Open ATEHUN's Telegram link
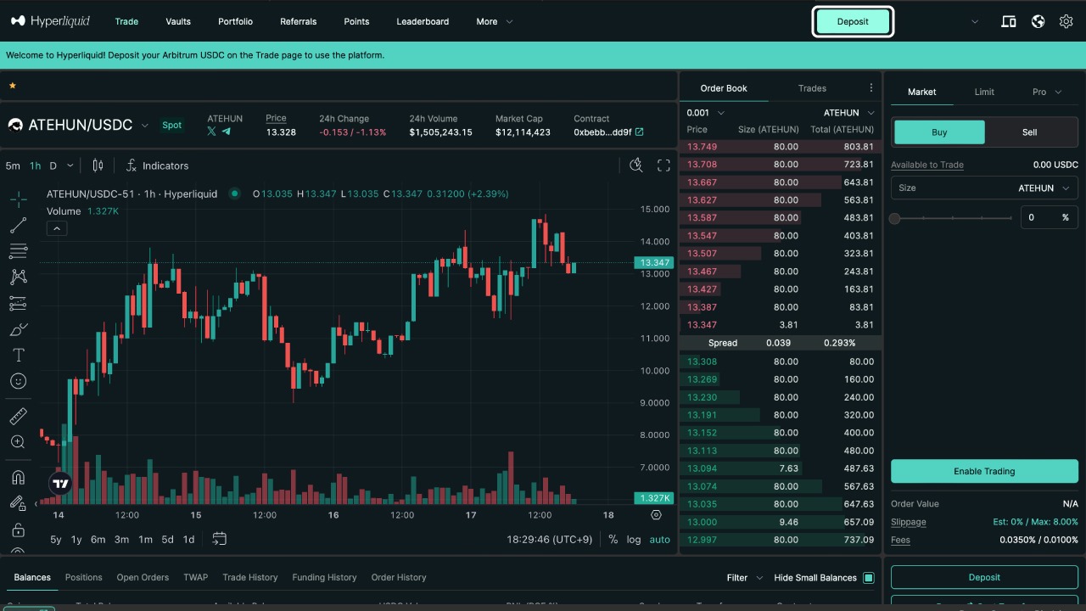Image resolution: width=1086 pixels, height=611 pixels. [227, 132]
